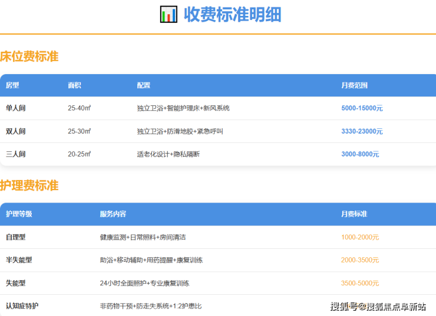
Task: Click the 5000-15000元 monthly fee
Action: [x=362, y=108]
